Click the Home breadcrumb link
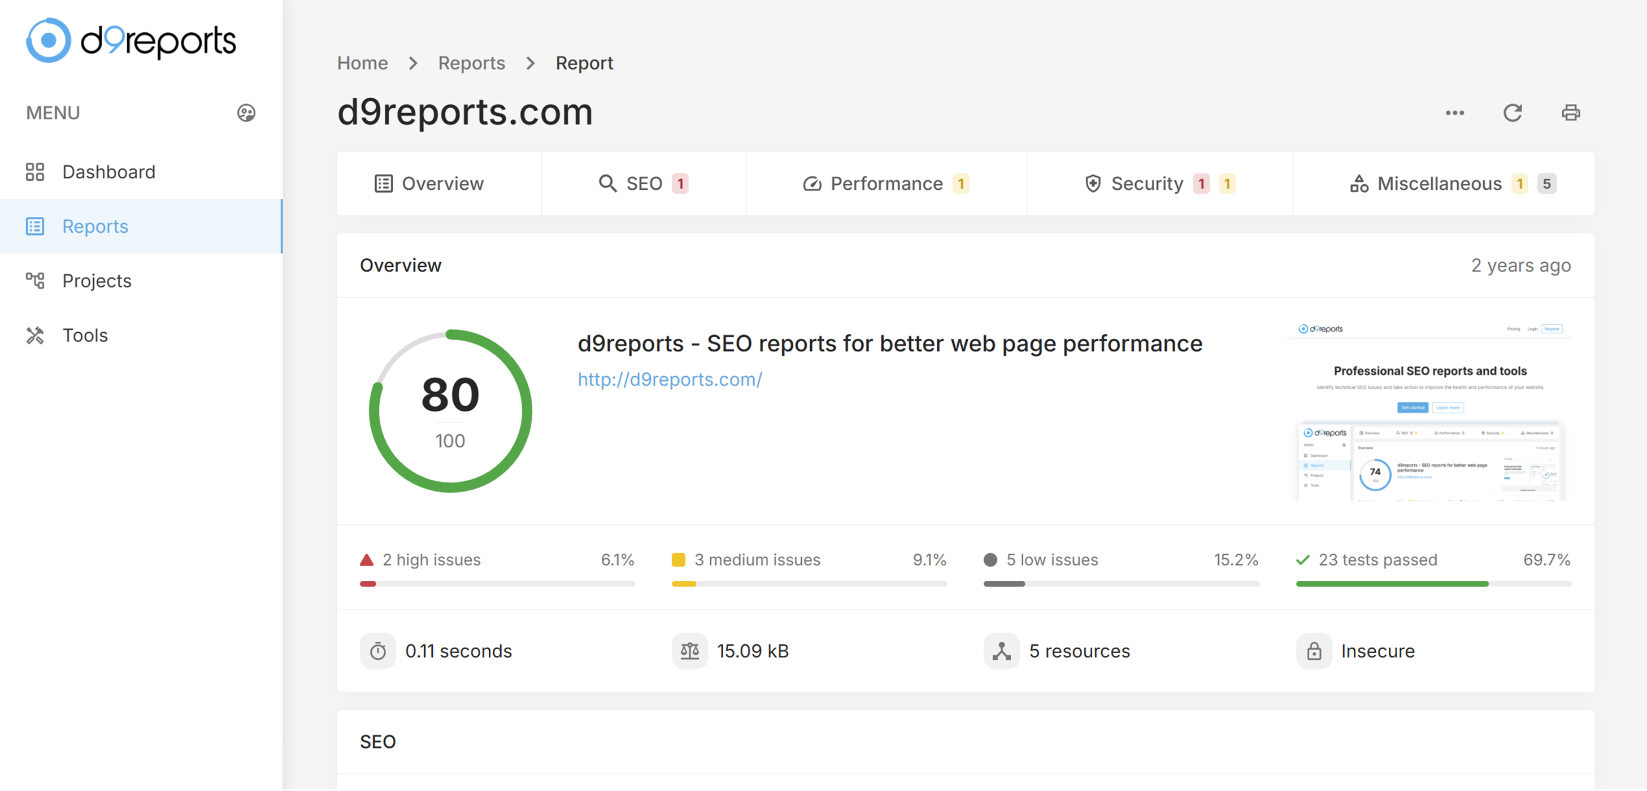 coord(363,63)
